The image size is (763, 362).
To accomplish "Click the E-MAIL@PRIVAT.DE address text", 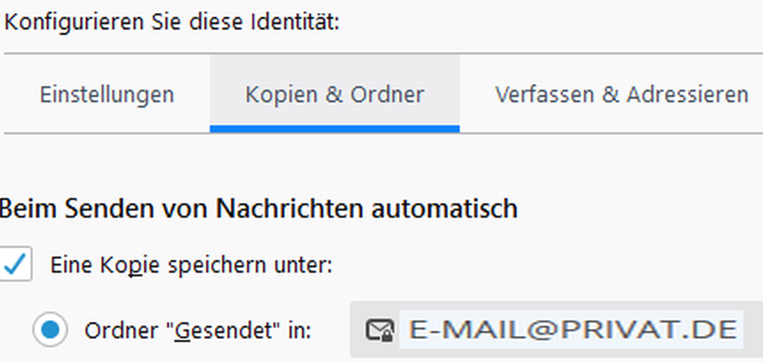I will click(x=572, y=330).
